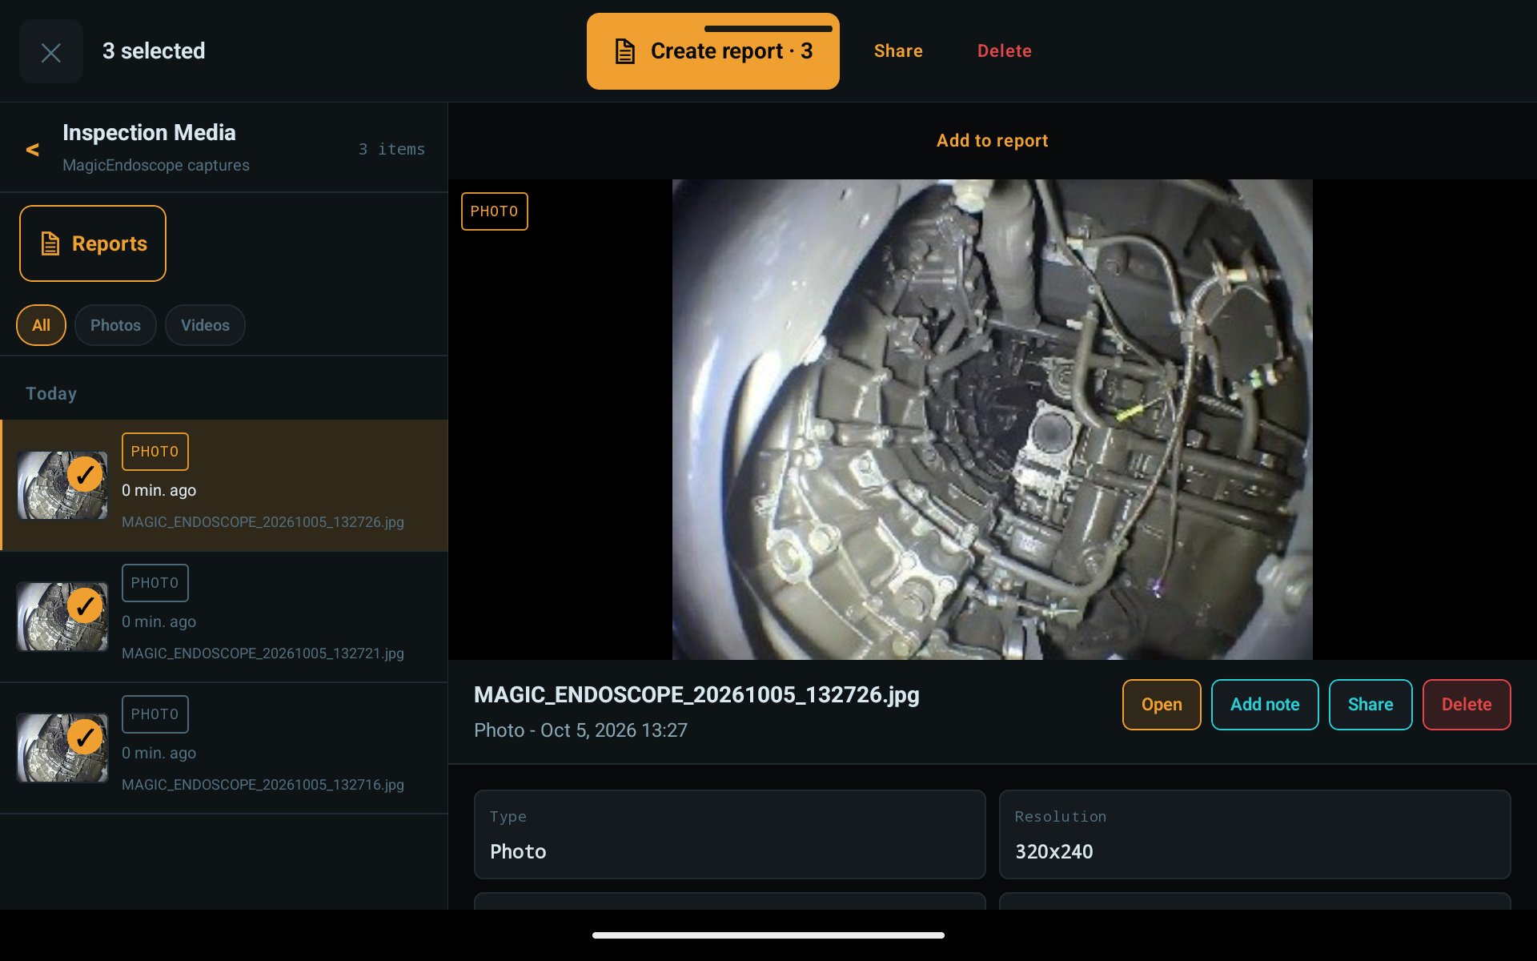Viewport: 1537px width, 961px height.
Task: Click the preview title MAGIC_ENDOSCOPE_20261005_132726.jpg
Action: click(696, 695)
